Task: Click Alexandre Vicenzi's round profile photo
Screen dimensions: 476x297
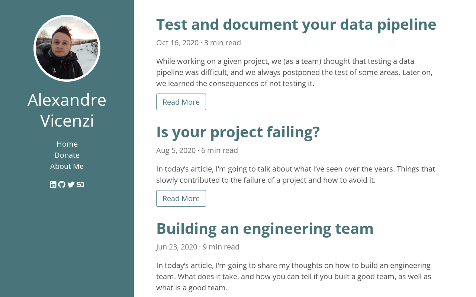Action: [67, 48]
